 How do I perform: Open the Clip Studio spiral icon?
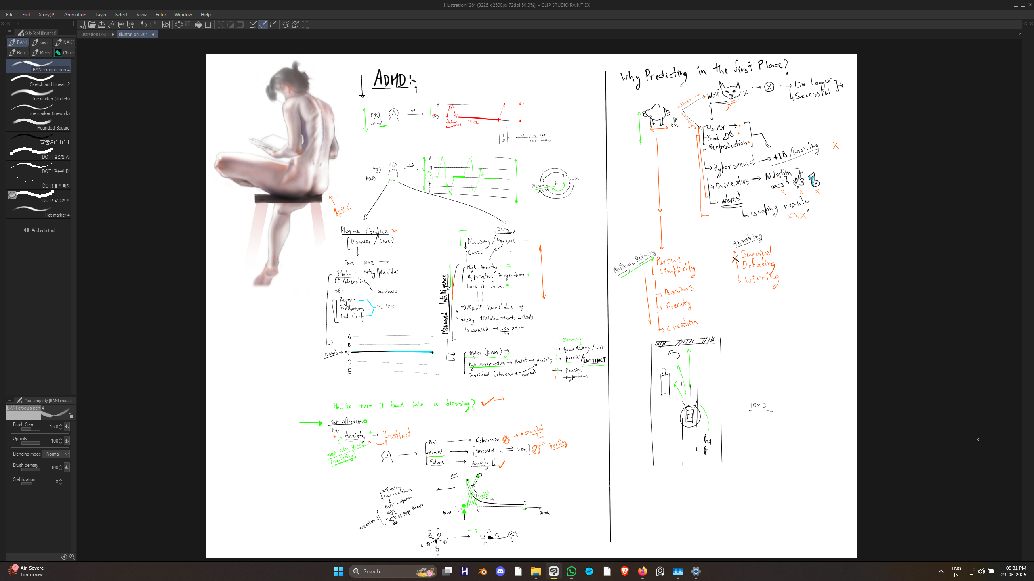(166, 25)
